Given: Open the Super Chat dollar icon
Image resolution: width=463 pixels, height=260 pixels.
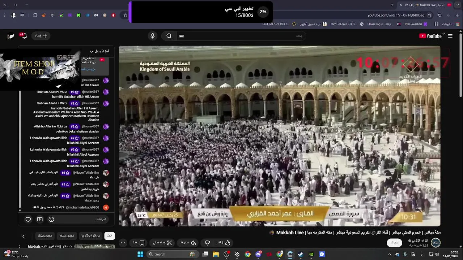Looking at the screenshot, I should [40, 219].
